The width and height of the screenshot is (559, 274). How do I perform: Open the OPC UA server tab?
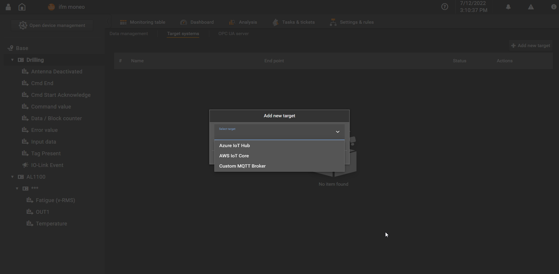click(233, 34)
